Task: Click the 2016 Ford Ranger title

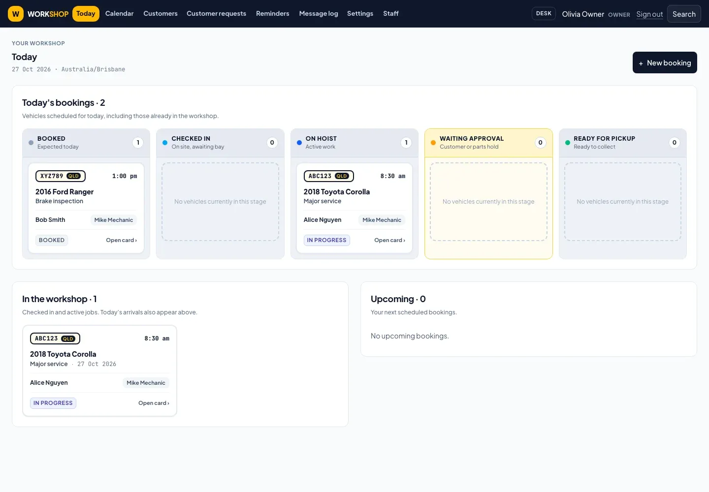Action: [x=64, y=192]
